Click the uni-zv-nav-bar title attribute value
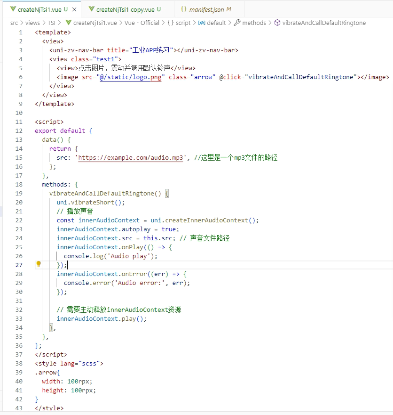393x415 pixels. tap(151, 50)
